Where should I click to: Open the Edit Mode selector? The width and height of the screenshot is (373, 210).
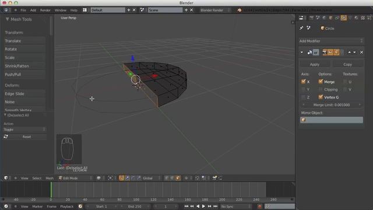[75, 178]
